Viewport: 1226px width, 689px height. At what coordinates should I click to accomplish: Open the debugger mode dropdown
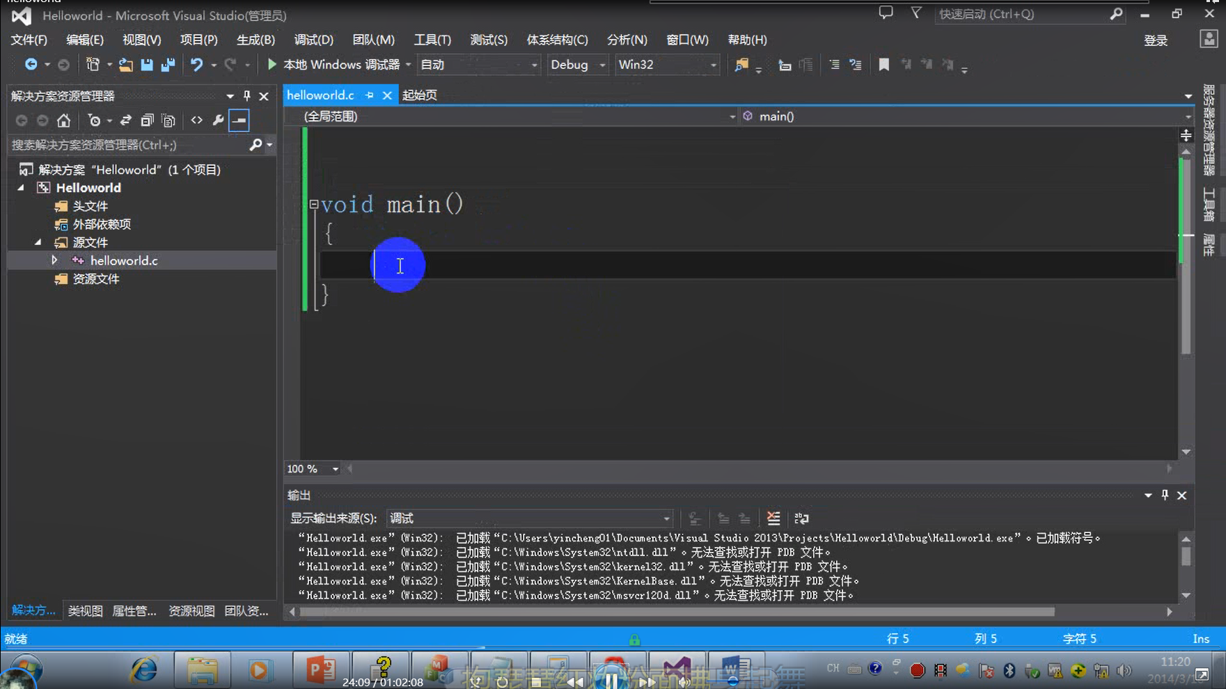(478, 64)
